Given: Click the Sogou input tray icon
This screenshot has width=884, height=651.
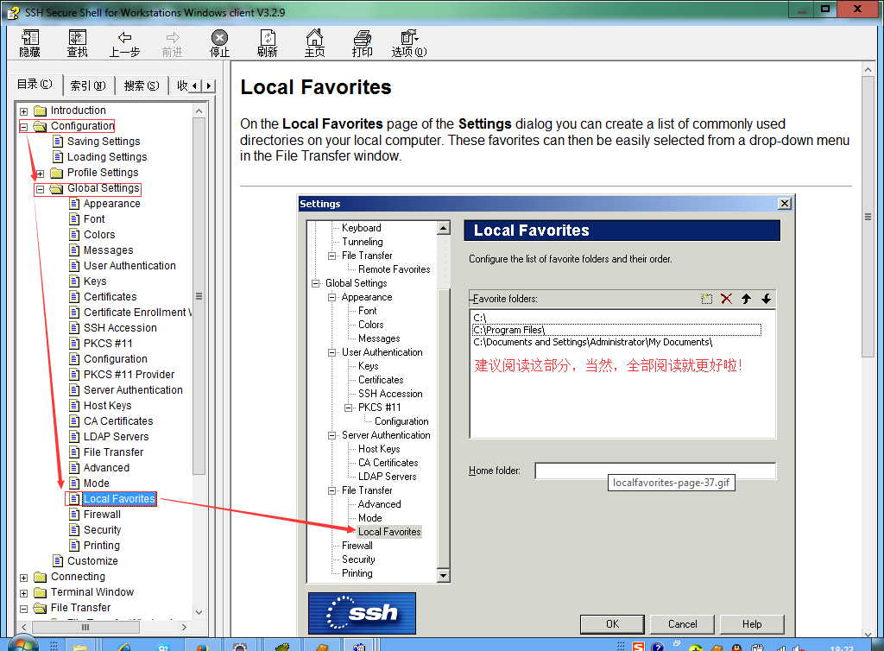Looking at the screenshot, I should [638, 646].
